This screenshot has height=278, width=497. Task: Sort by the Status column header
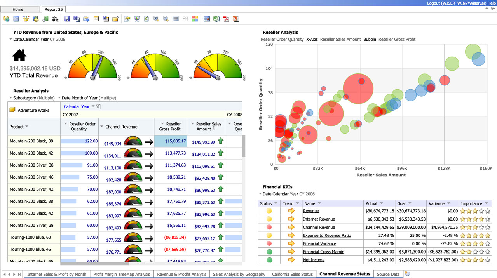pyautogui.click(x=269, y=203)
